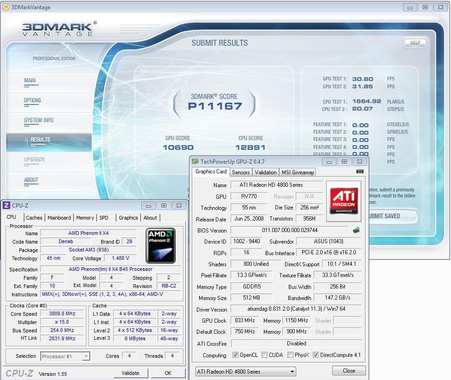Click the ATI CrossFire Disabled field
The height and width of the screenshot is (380, 451).
coord(296,343)
